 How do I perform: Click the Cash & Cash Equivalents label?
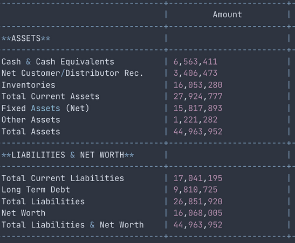[x=58, y=62]
